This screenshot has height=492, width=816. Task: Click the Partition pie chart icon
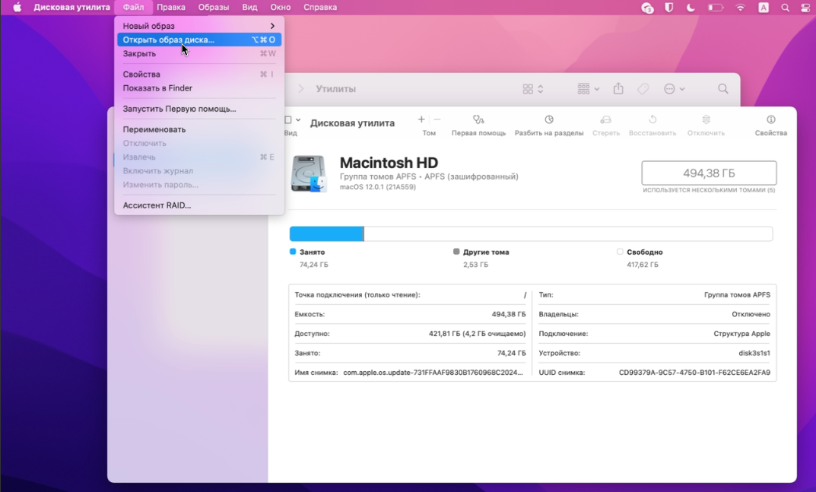tap(548, 119)
